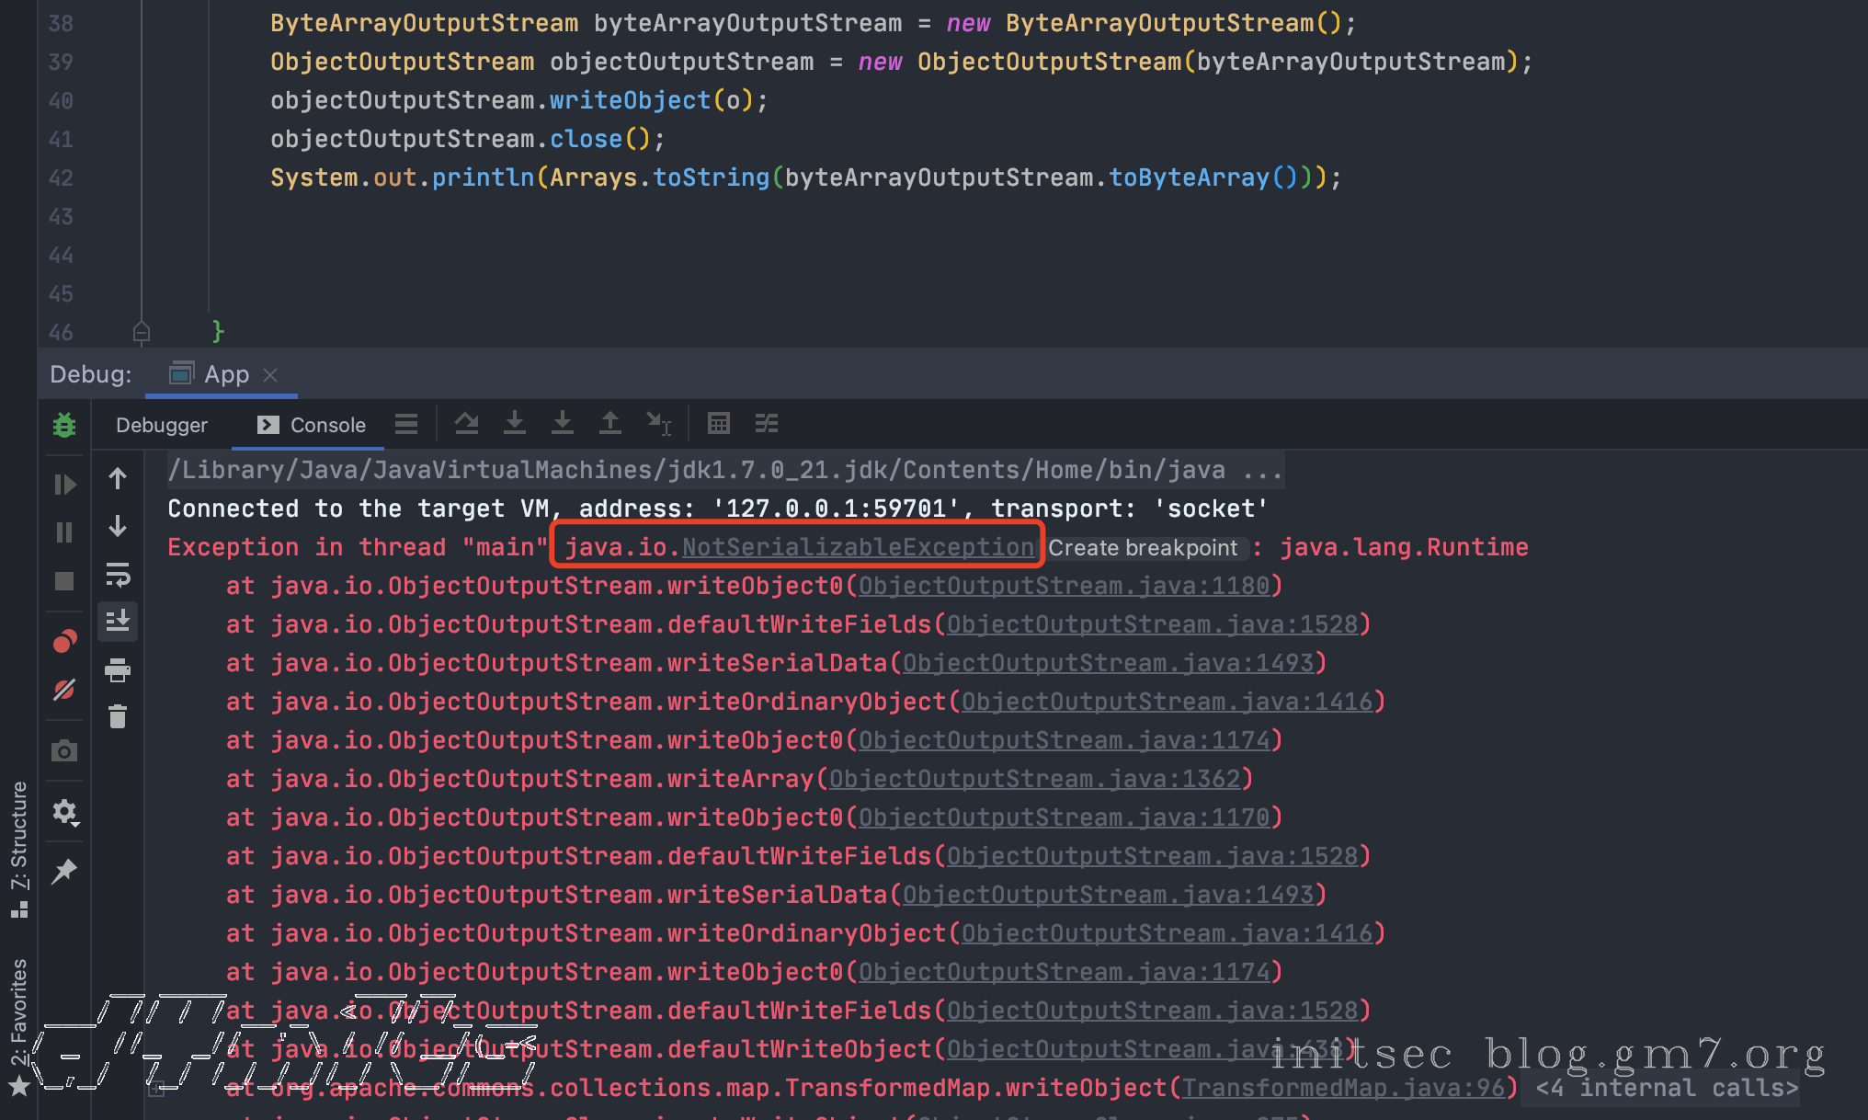Click the camera thread dump icon
The height and width of the screenshot is (1120, 1868).
pos(64,751)
